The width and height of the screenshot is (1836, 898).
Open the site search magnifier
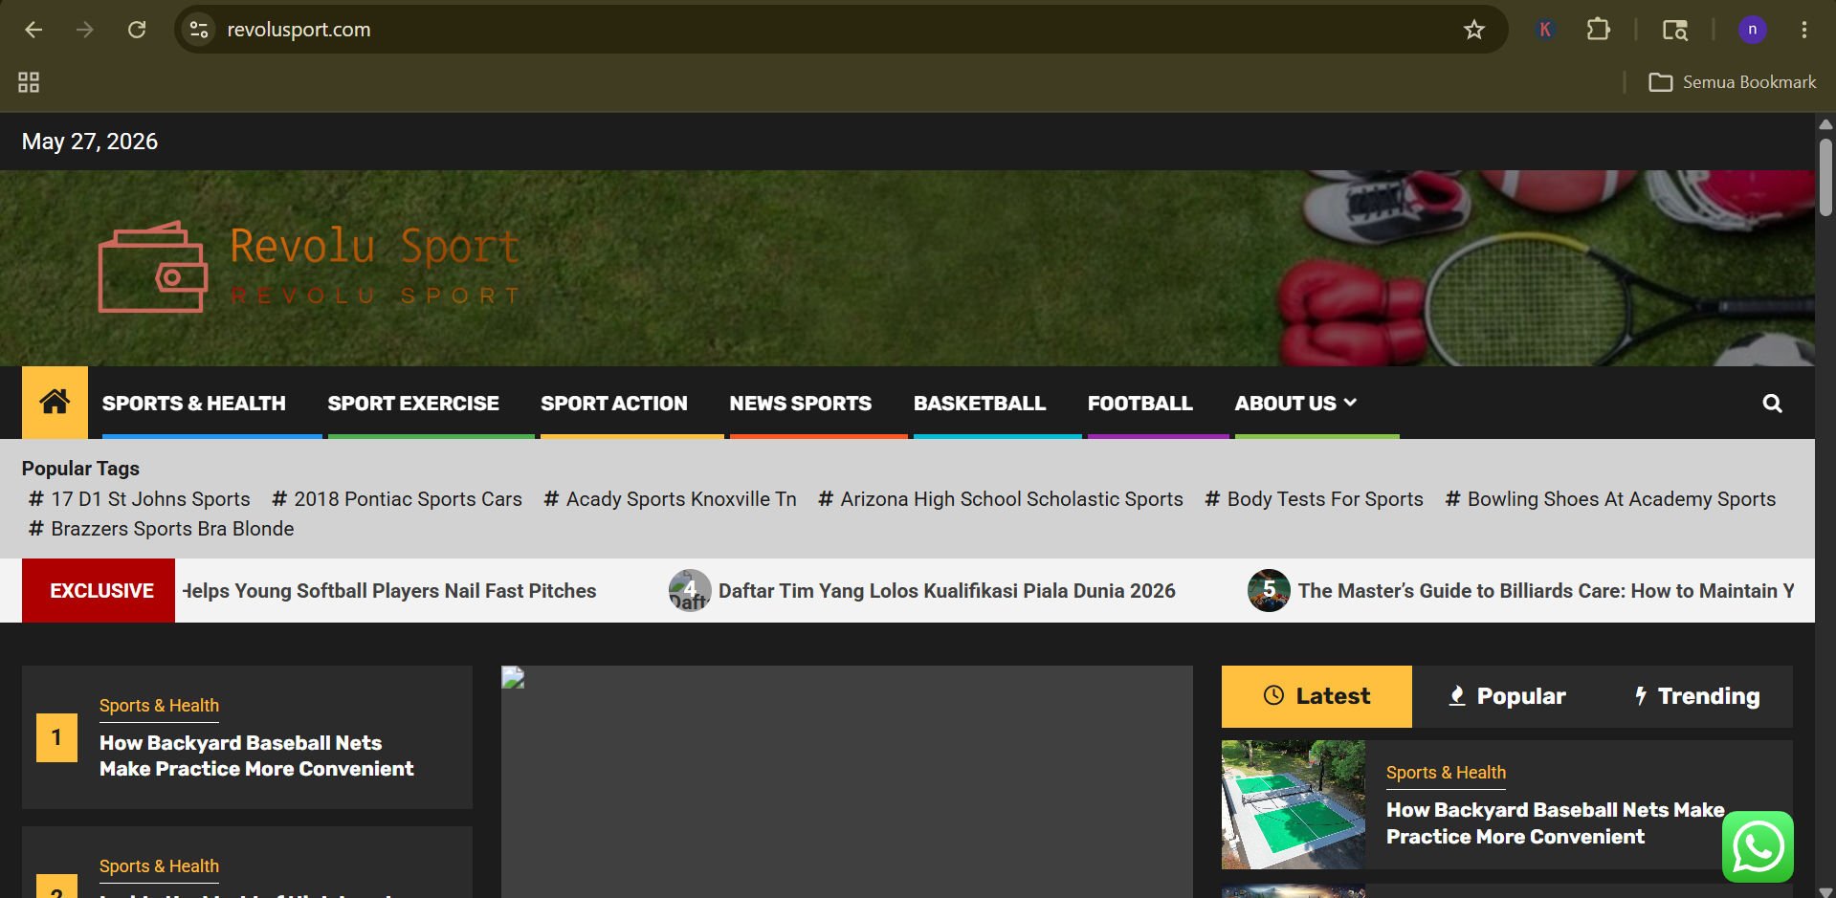point(1772,404)
